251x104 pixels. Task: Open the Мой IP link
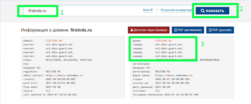pyautogui.click(x=148, y=10)
